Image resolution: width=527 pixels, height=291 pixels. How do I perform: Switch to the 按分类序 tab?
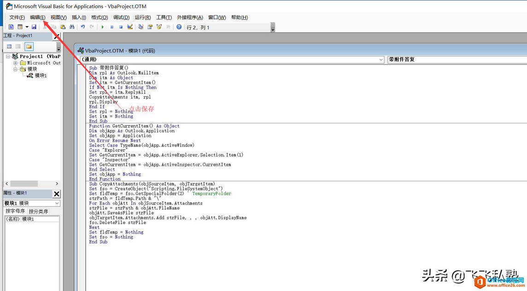click(x=38, y=211)
